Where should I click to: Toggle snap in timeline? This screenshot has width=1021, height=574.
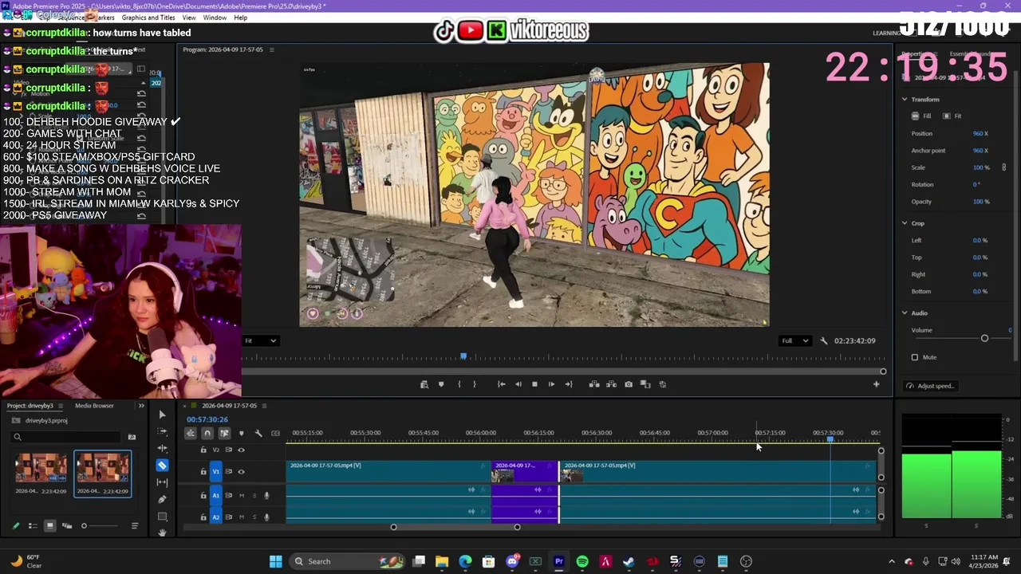click(207, 433)
